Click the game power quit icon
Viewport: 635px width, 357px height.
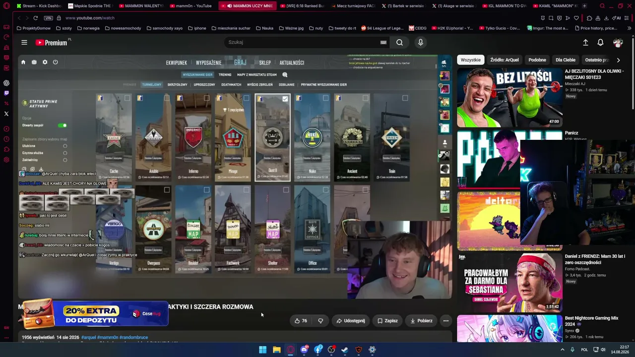[55, 62]
